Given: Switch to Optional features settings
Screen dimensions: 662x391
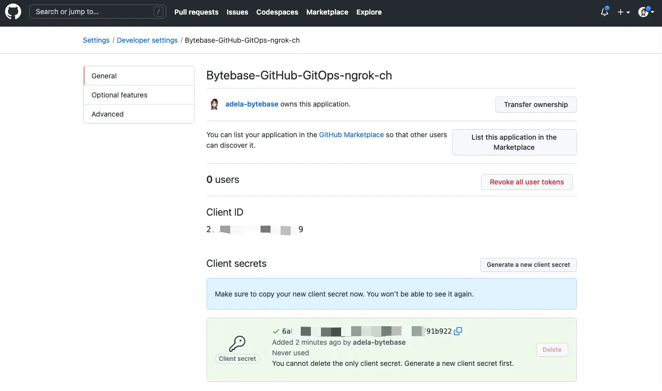Looking at the screenshot, I should tap(119, 94).
